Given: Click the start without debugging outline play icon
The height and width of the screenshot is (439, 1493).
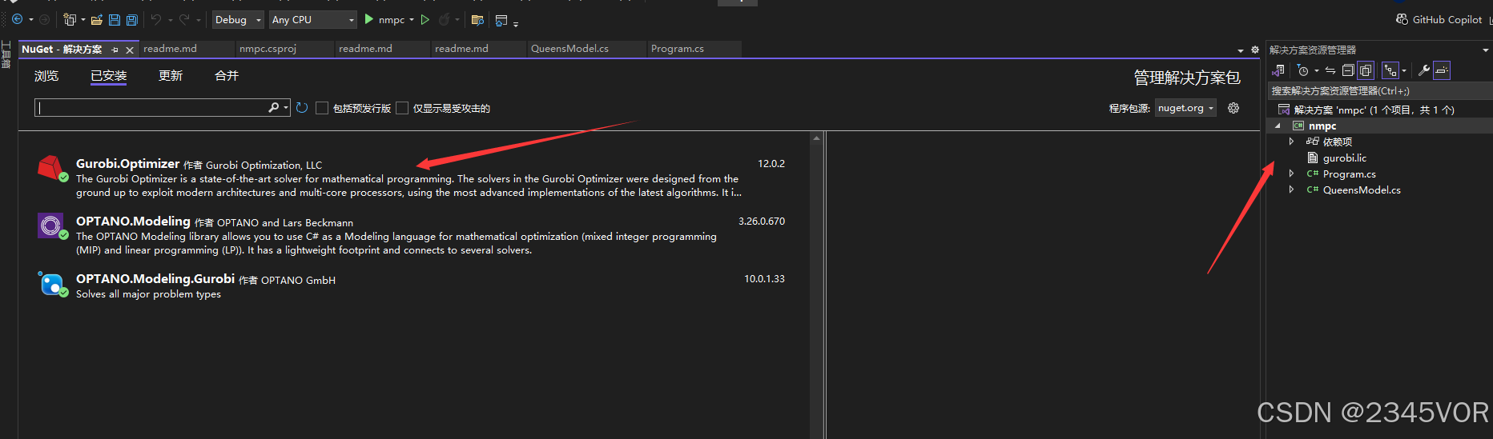Looking at the screenshot, I should coord(425,19).
